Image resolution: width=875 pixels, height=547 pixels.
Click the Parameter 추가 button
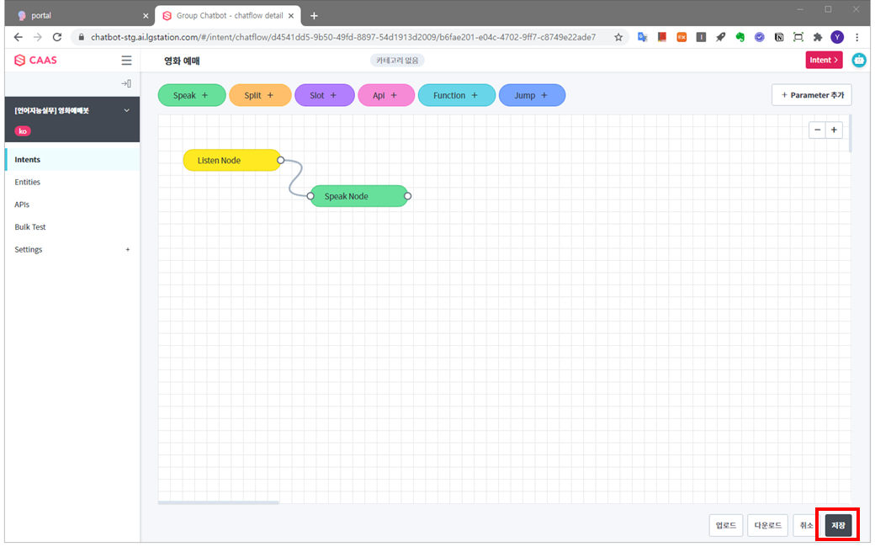[811, 95]
